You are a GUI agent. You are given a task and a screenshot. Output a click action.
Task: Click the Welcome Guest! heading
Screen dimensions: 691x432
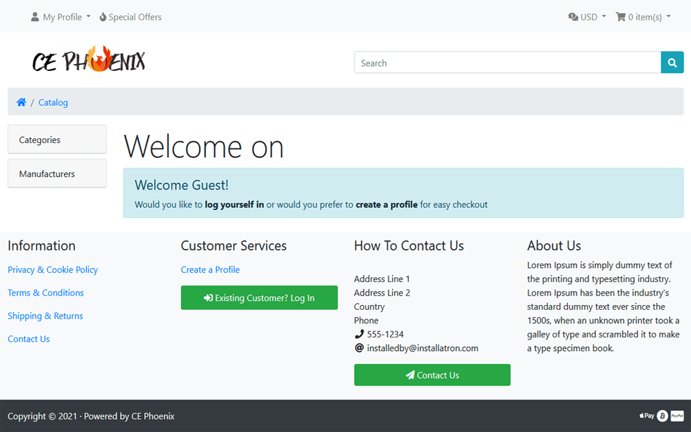point(182,185)
